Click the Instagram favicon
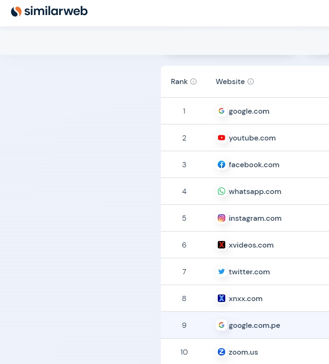The image size is (329, 364). (222, 218)
